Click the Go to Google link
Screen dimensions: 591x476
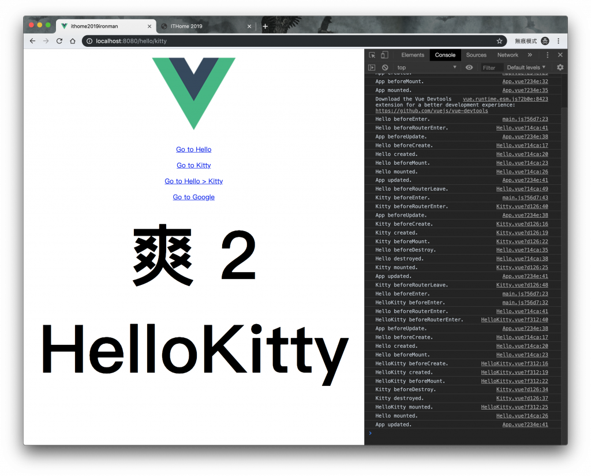pos(194,197)
